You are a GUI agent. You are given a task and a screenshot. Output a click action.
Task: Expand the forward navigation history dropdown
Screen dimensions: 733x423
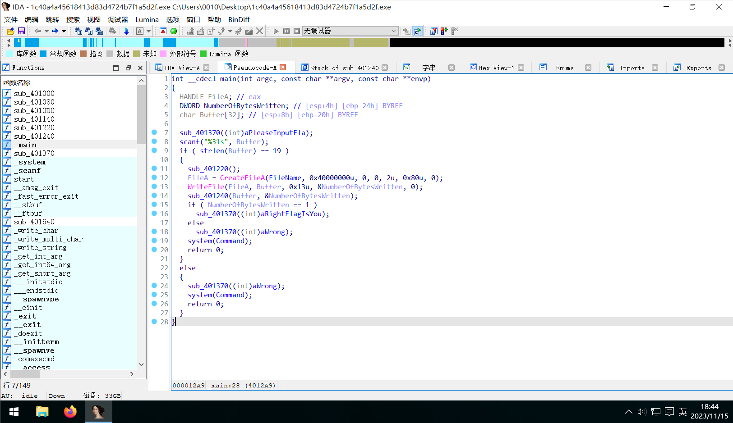click(64, 31)
